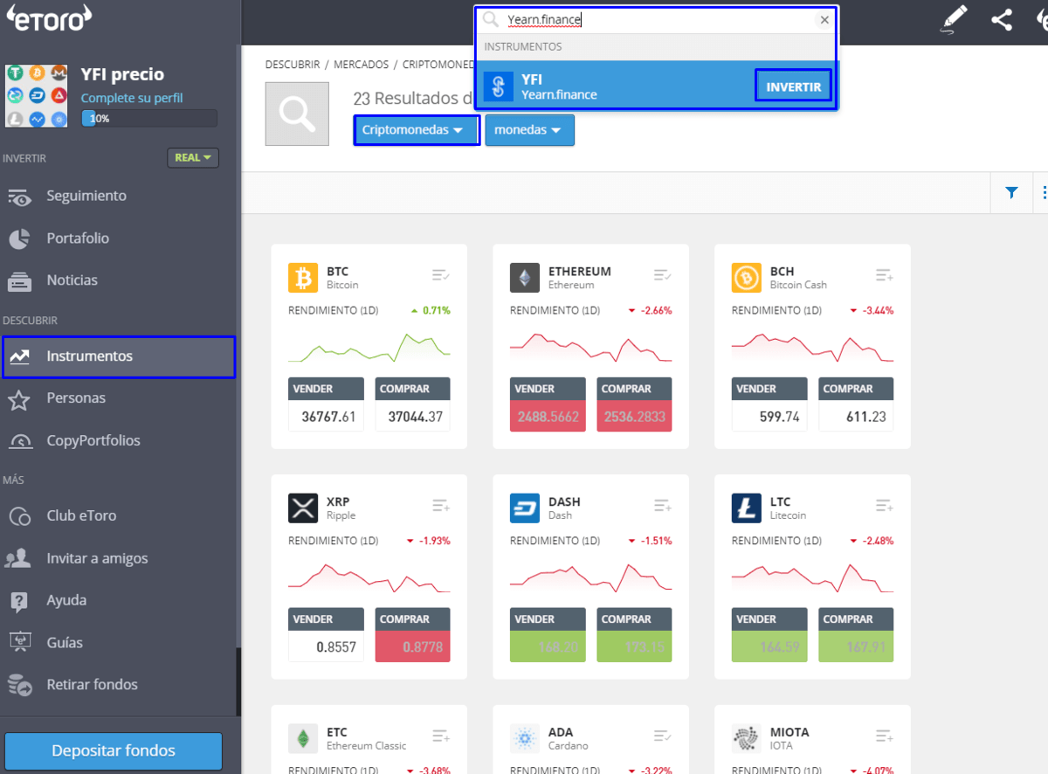The image size is (1048, 774).
Task: Click the Dash blue logo
Action: pyautogui.click(x=525, y=508)
